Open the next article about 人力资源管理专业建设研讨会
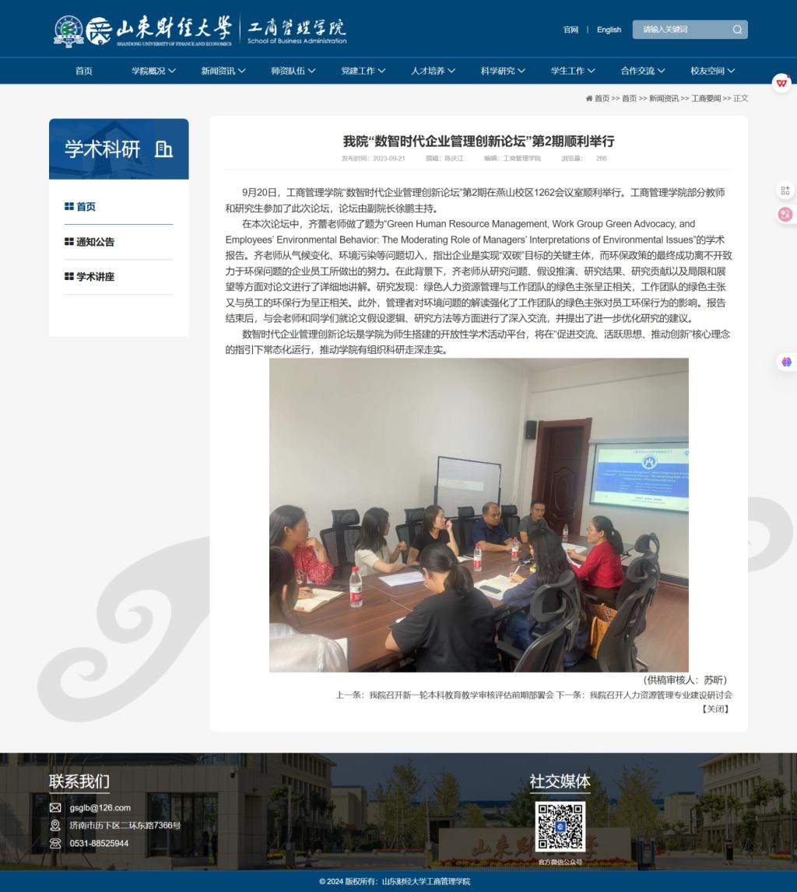Image resolution: width=797 pixels, height=892 pixels. [660, 695]
